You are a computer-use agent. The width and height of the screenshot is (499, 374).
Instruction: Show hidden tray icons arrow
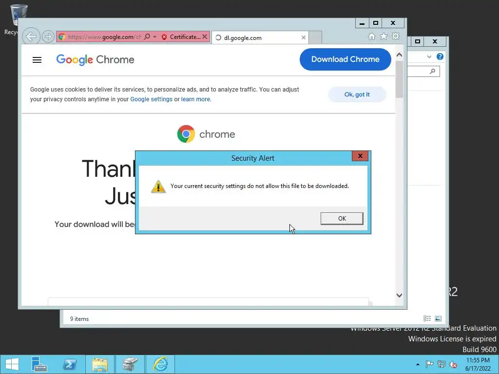pos(418,364)
